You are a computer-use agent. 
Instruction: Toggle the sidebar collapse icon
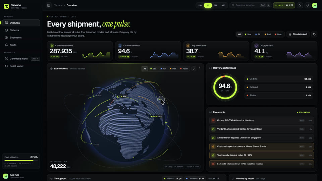[x=49, y=5]
